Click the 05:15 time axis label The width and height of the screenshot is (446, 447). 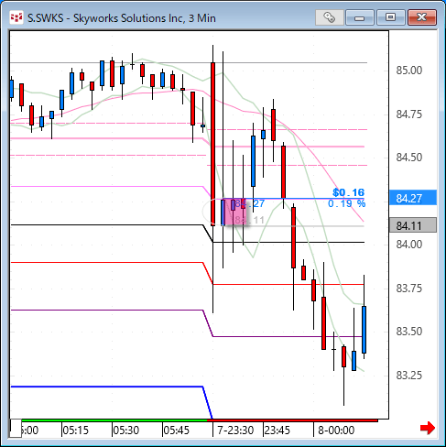click(76, 431)
